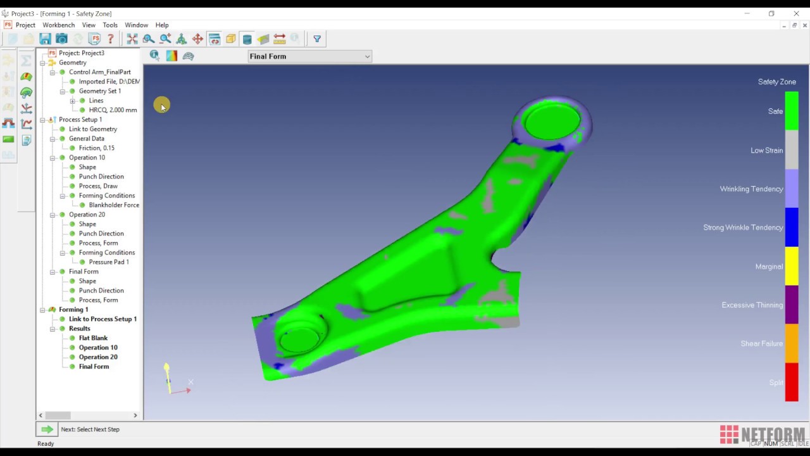Viewport: 810px width, 456px height.
Task: Click the rainbow color contour icon above viewport
Action: pyautogui.click(x=171, y=56)
